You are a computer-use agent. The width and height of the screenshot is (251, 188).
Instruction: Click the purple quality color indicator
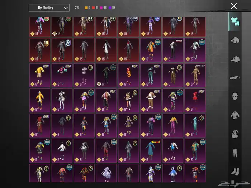[109, 8]
